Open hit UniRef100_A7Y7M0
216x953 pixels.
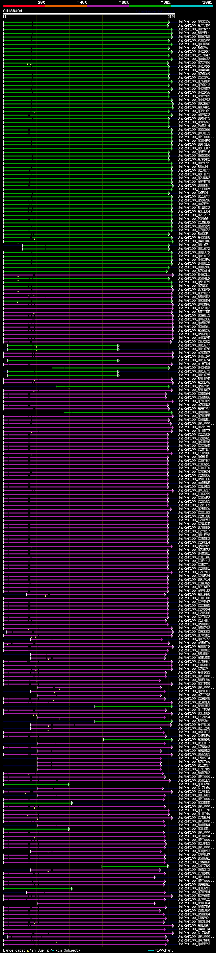tap(194, 26)
